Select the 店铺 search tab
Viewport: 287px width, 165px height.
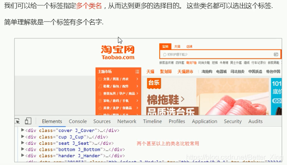189,46
